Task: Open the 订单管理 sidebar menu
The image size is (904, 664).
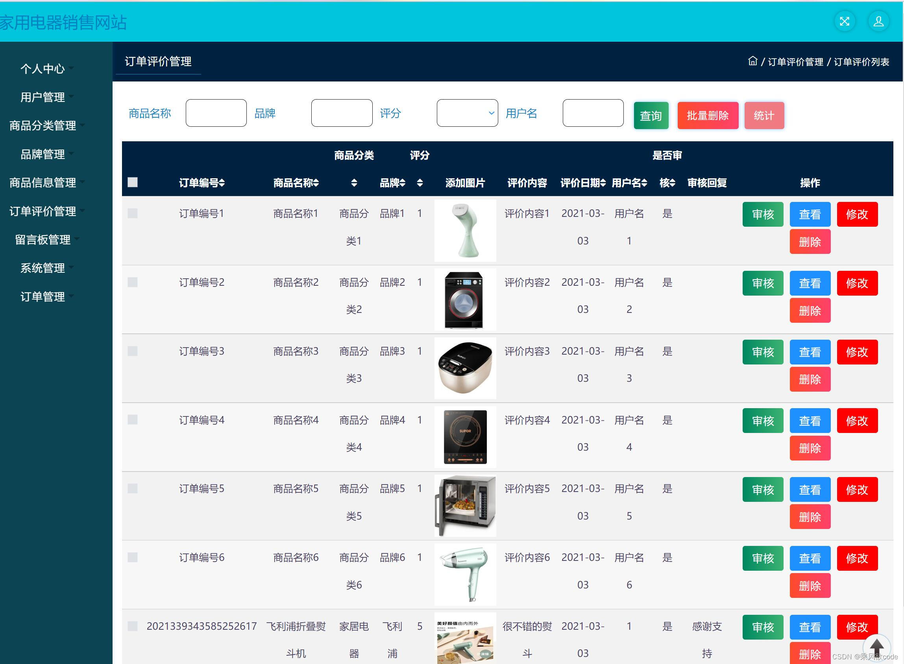Action: [x=43, y=297]
